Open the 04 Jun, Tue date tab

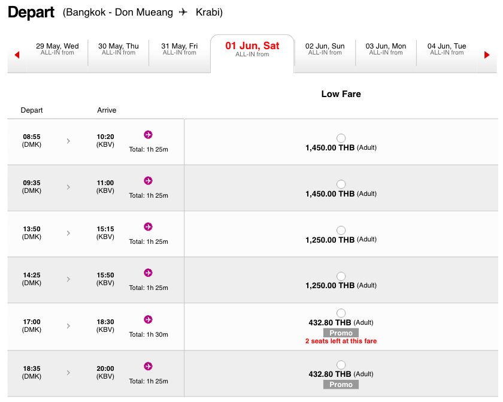coord(447,49)
